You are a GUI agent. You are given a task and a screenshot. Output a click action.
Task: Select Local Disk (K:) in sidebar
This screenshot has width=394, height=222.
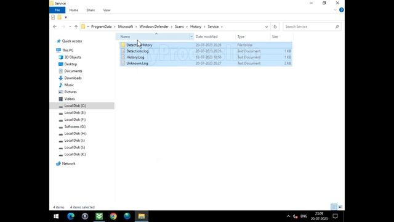pyautogui.click(x=75, y=154)
